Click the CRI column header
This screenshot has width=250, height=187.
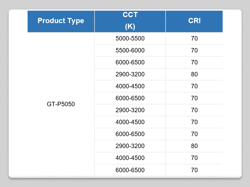[194, 21]
